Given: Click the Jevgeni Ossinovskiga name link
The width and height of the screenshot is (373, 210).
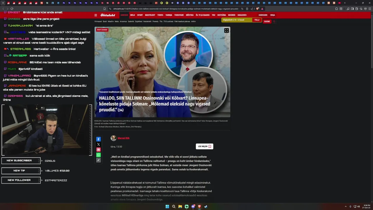Looking at the screenshot, I should pos(149,199).
